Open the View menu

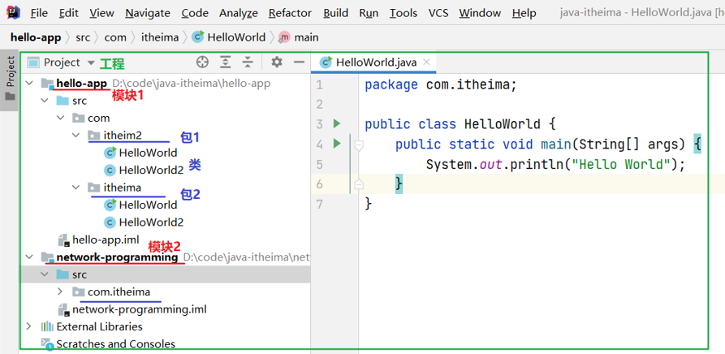tap(101, 13)
